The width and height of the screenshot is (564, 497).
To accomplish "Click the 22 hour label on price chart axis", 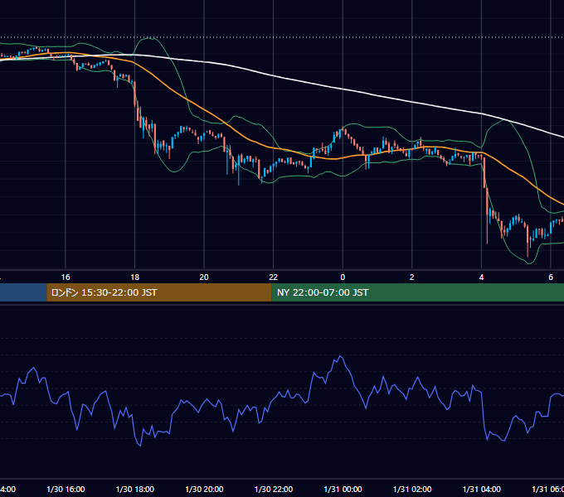I will tap(274, 277).
